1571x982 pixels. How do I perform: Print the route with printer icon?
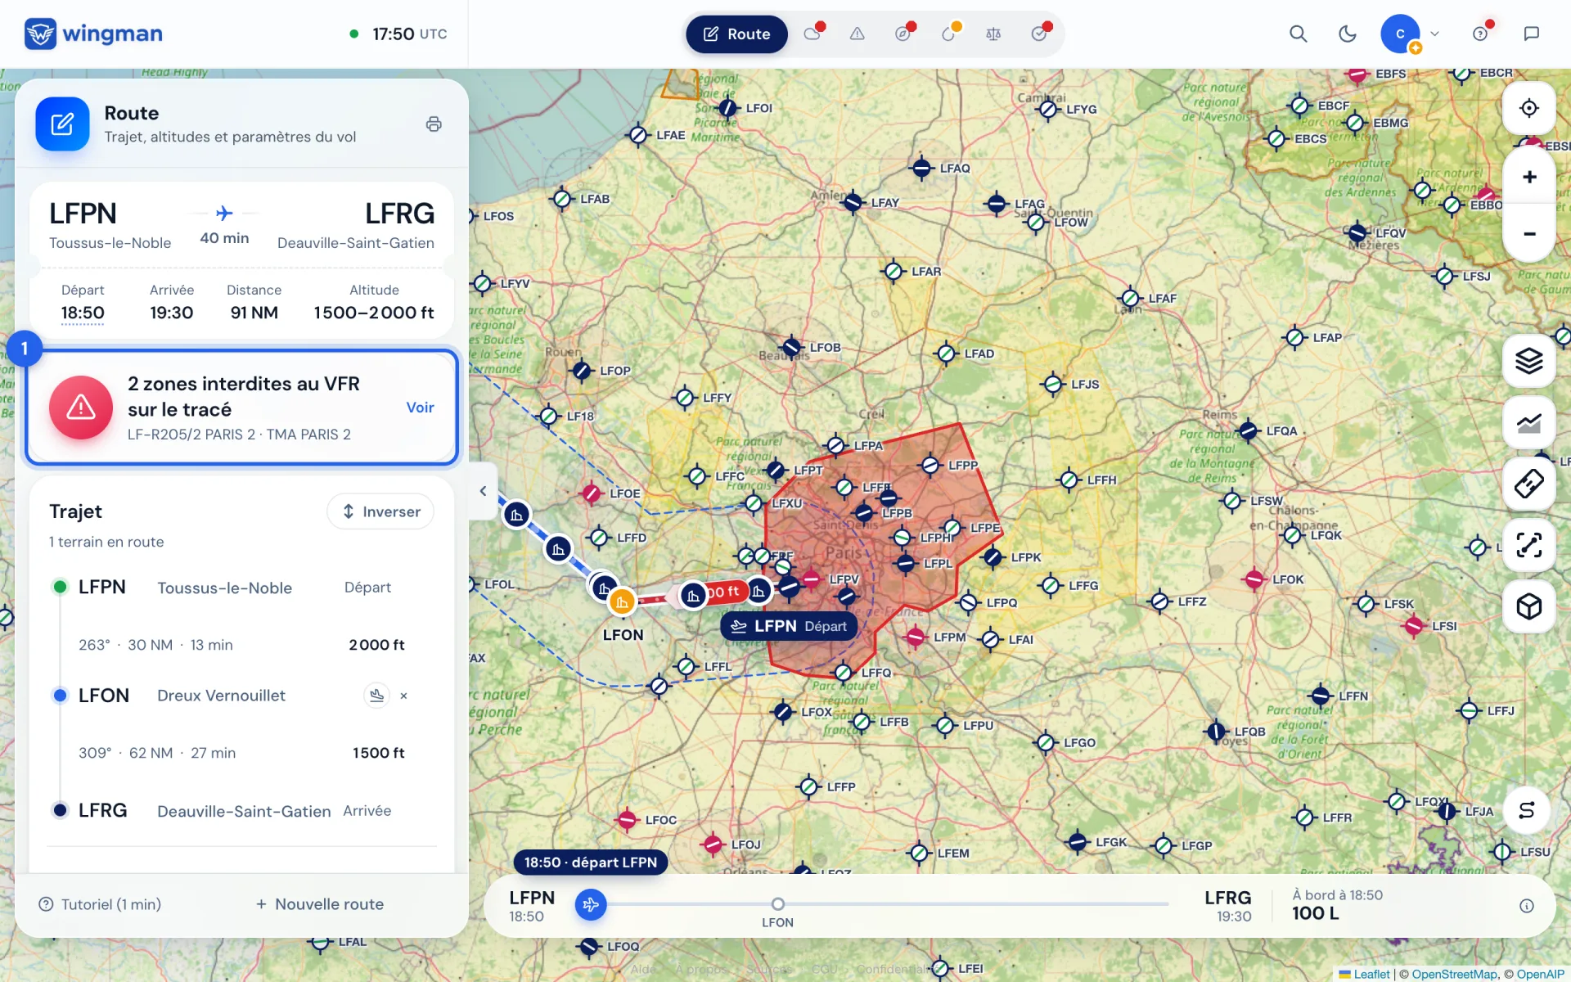434,124
